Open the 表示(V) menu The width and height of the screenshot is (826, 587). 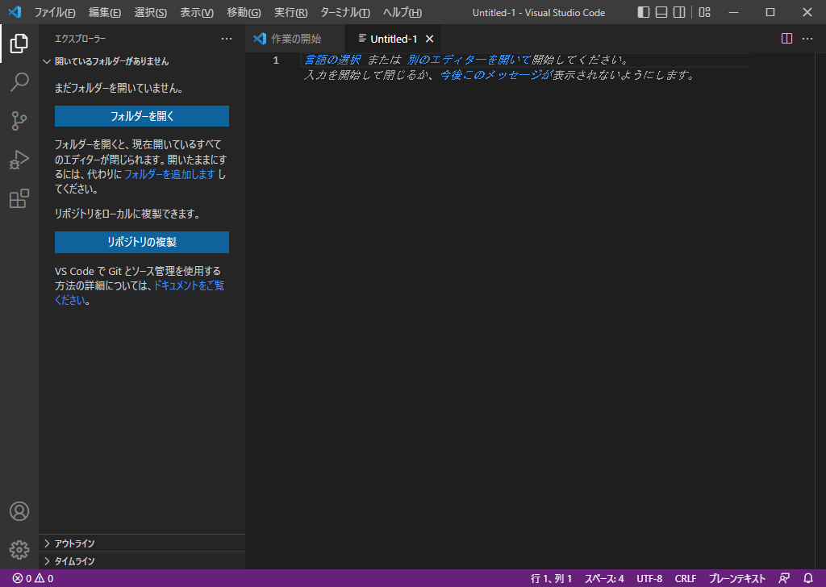tap(197, 12)
